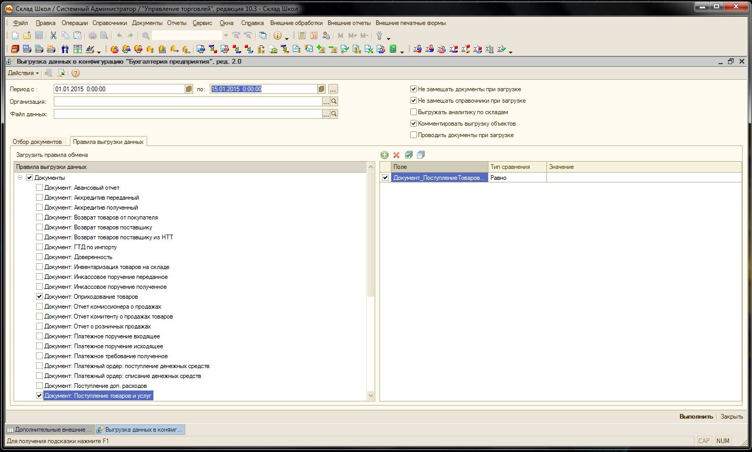Click the Закрыть button

point(732,417)
